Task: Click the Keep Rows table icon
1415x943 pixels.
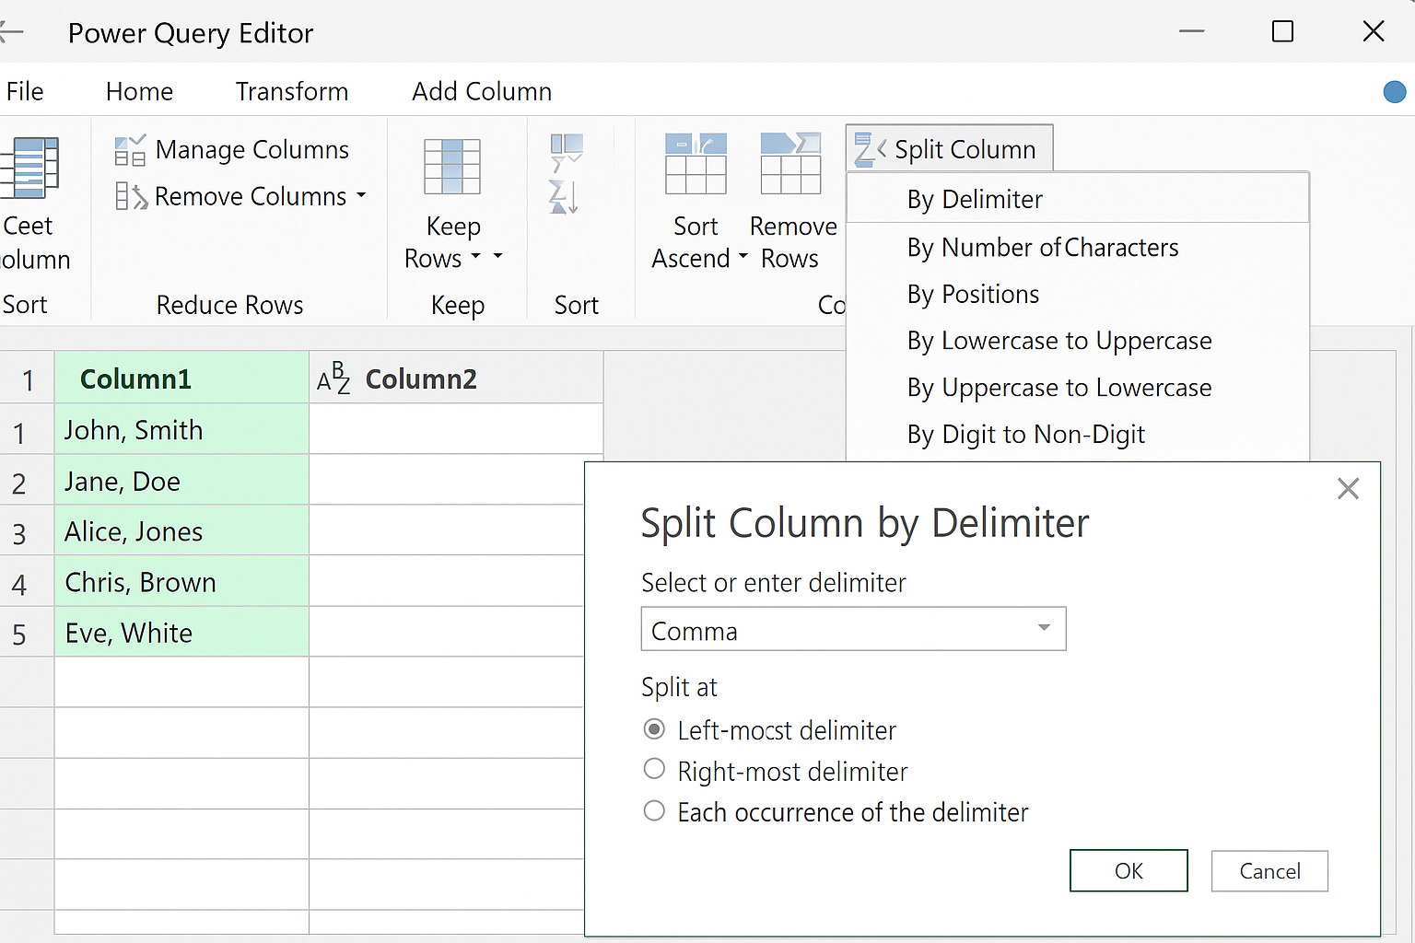Action: tap(452, 167)
